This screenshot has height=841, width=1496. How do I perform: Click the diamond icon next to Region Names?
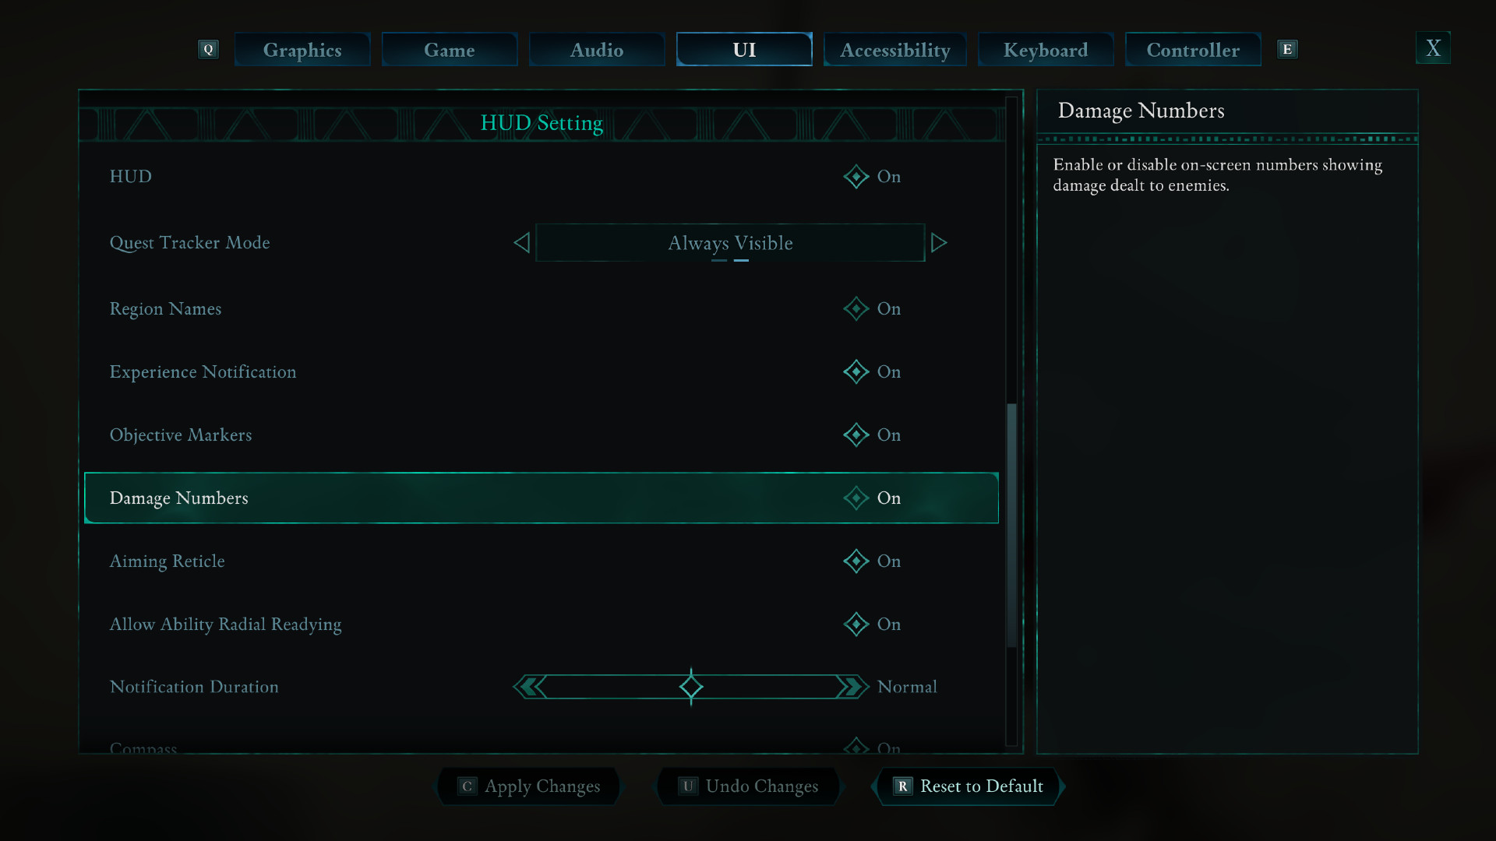click(x=855, y=308)
